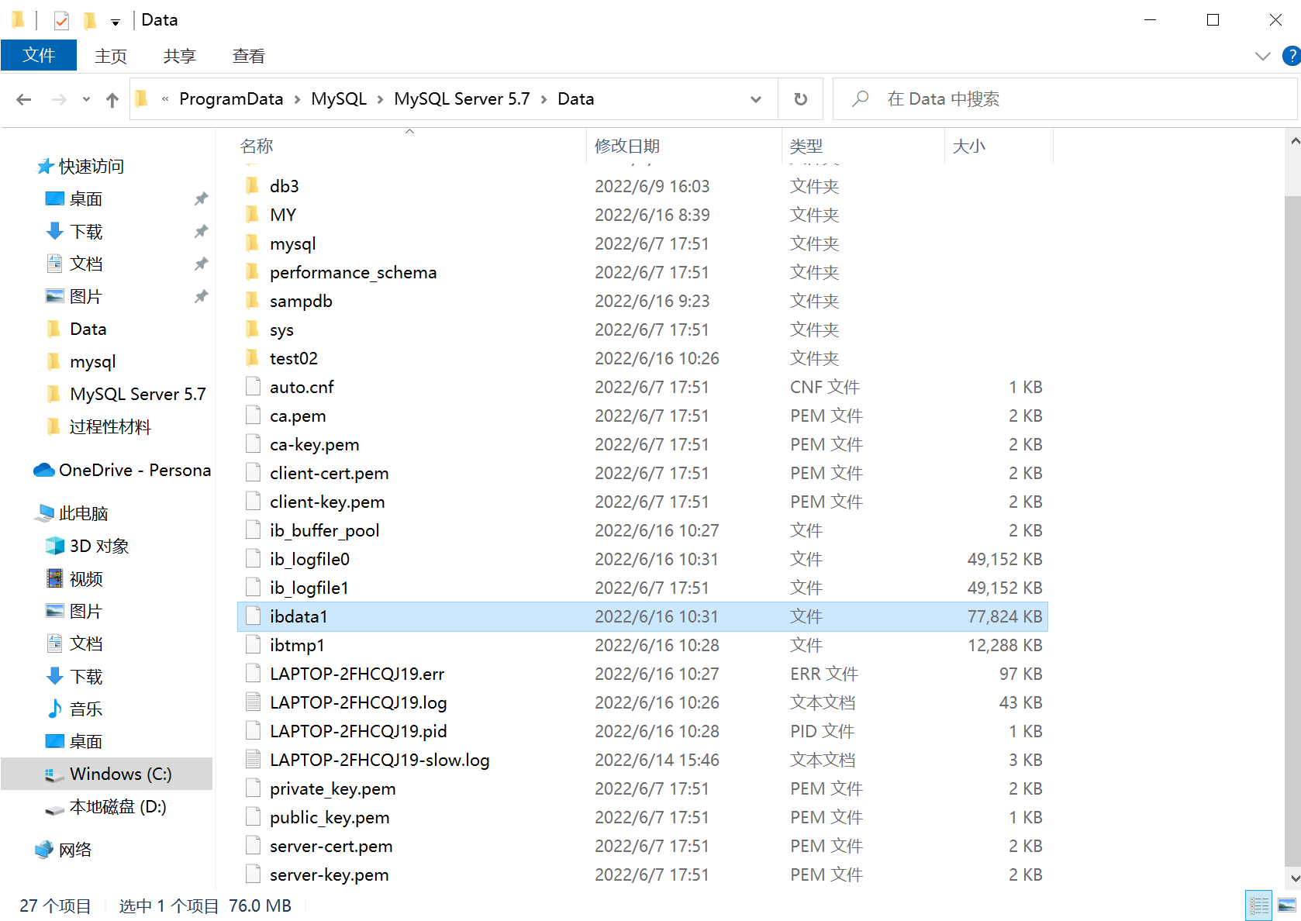Screen dimensions: 1301x921
Task: Switch to the 查看 ribbon tab
Action: (249, 56)
